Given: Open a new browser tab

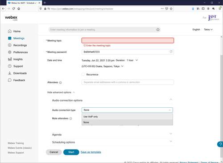Looking at the screenshot, I should pyautogui.click(x=45, y=3).
